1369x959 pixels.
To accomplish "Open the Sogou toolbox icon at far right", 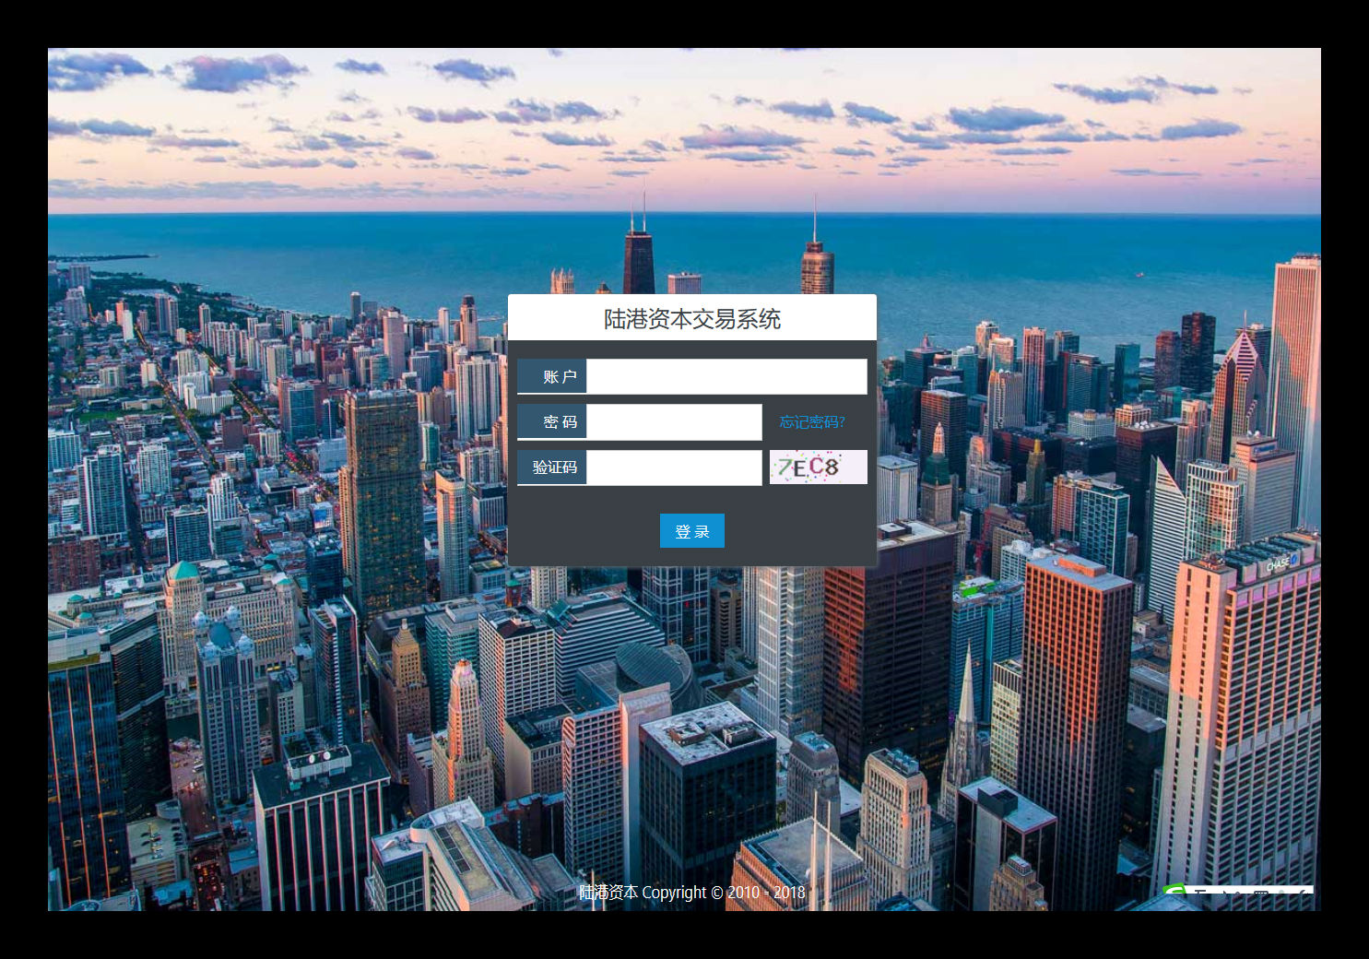I will click(x=1304, y=892).
